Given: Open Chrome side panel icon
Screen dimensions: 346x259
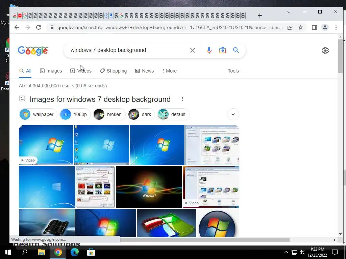Looking at the screenshot, I should (x=314, y=27).
